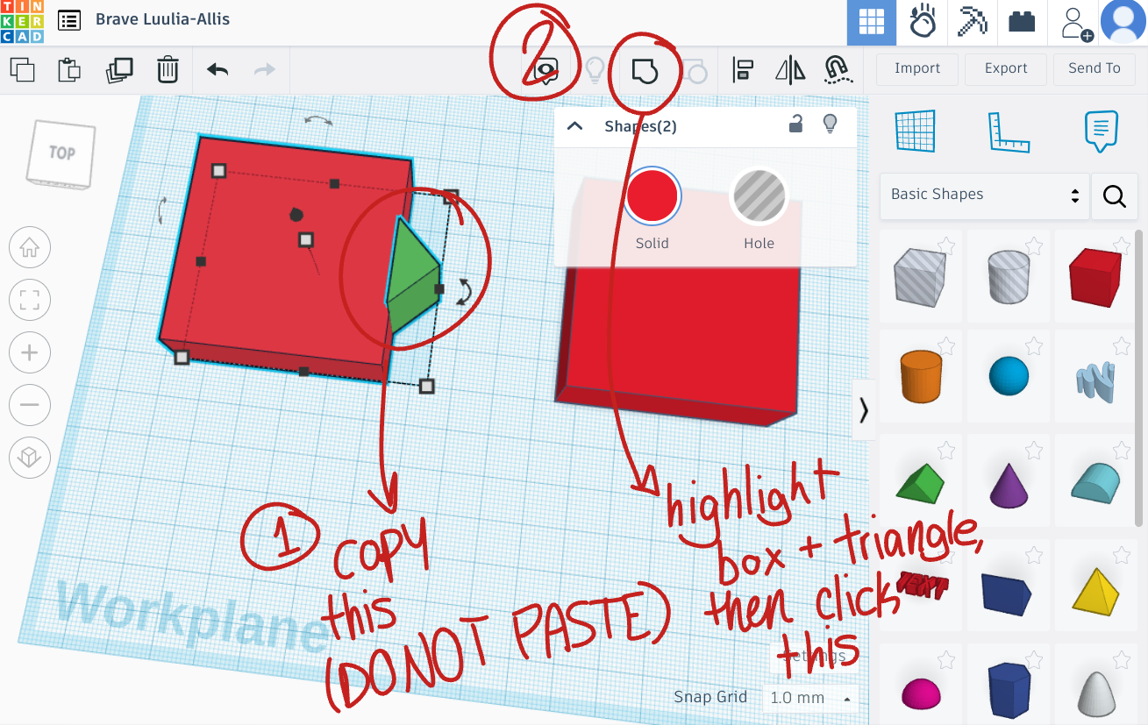Search shapes with the magnifier icon
The height and width of the screenshot is (725, 1148).
pyautogui.click(x=1115, y=196)
